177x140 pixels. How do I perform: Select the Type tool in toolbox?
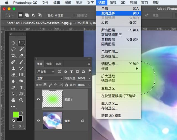click(x=22, y=88)
